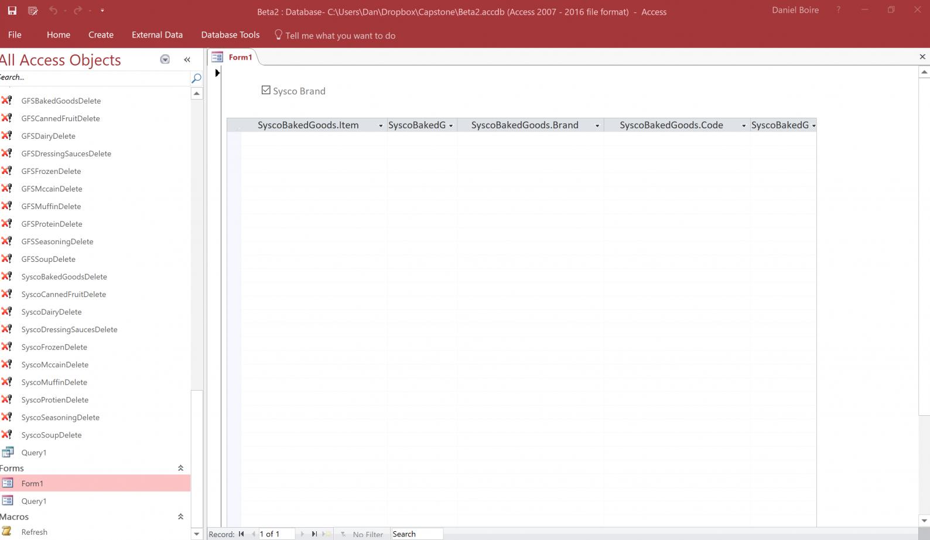Select the SyscoProtienDelete query
930x540 pixels.
pos(55,399)
